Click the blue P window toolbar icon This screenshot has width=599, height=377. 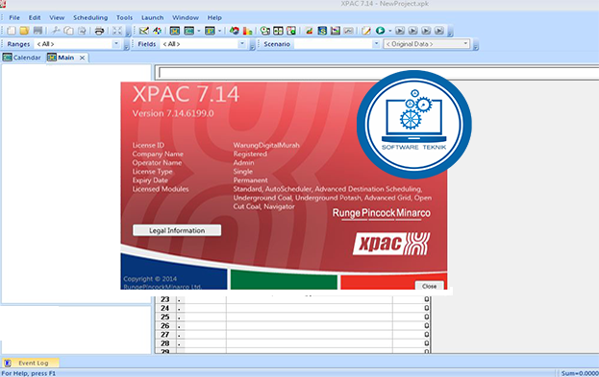pos(210,31)
